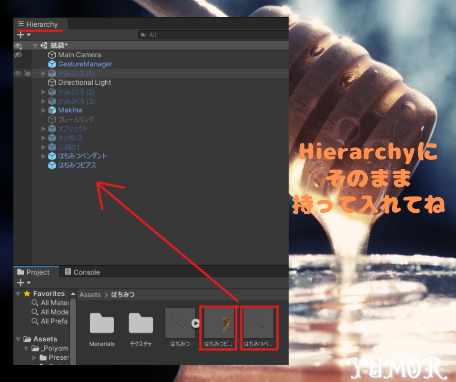Click the prefab icon of かみぶくろ (3)
This screenshot has height=382, width=456.
52,101
